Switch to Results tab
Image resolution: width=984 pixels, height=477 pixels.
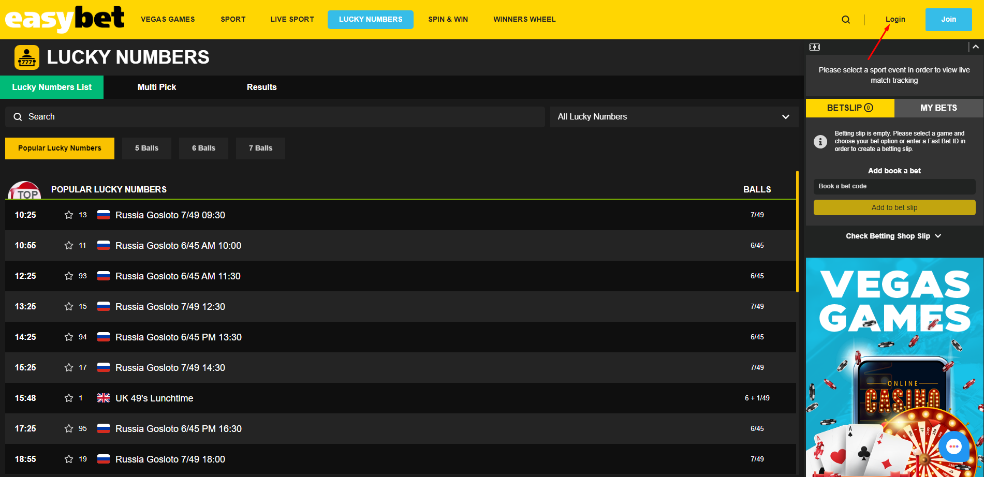[261, 87]
